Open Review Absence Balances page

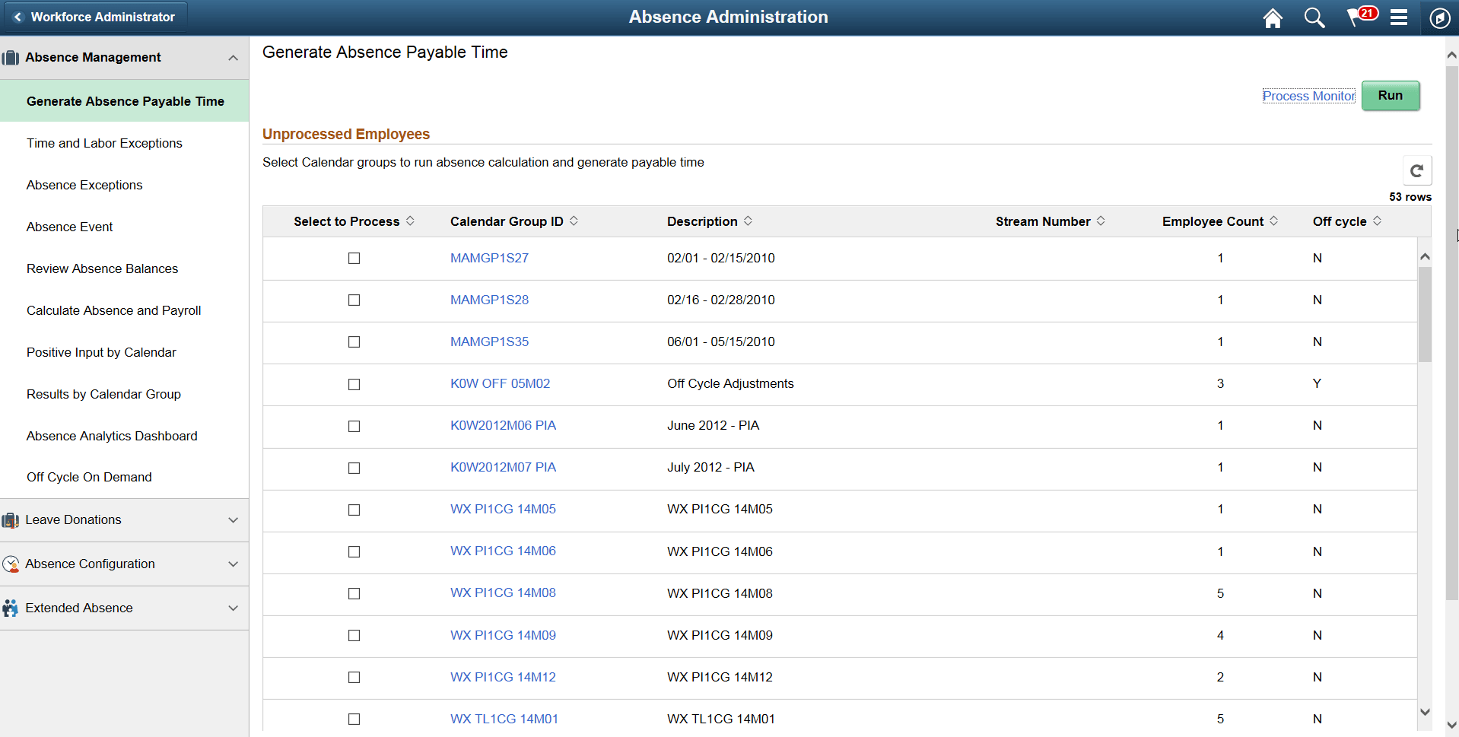102,268
